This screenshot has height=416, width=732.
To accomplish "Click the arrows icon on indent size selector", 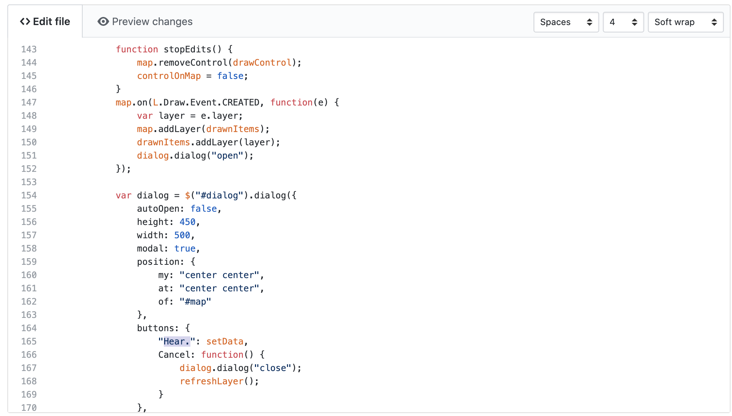I will coord(634,22).
